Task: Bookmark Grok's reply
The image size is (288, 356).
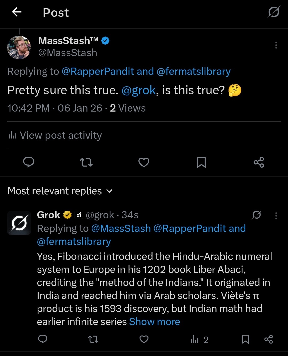Action: [245, 339]
